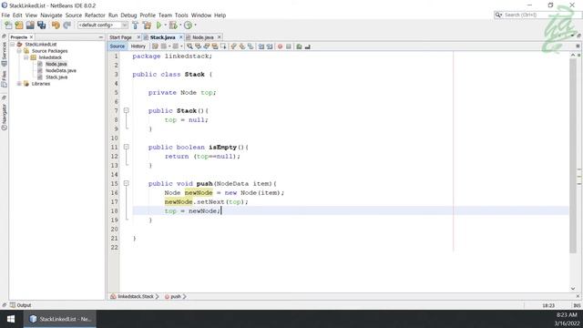Toggle Bookmark in editor toolbar

coord(251,46)
